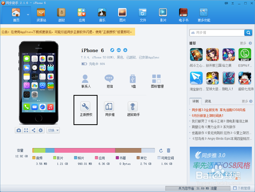The image size is (255, 192).
Task: Open 同步推 device app
Action: click(x=110, y=109)
